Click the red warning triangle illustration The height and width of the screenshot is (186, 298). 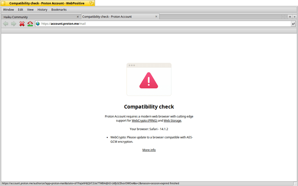tap(149, 80)
